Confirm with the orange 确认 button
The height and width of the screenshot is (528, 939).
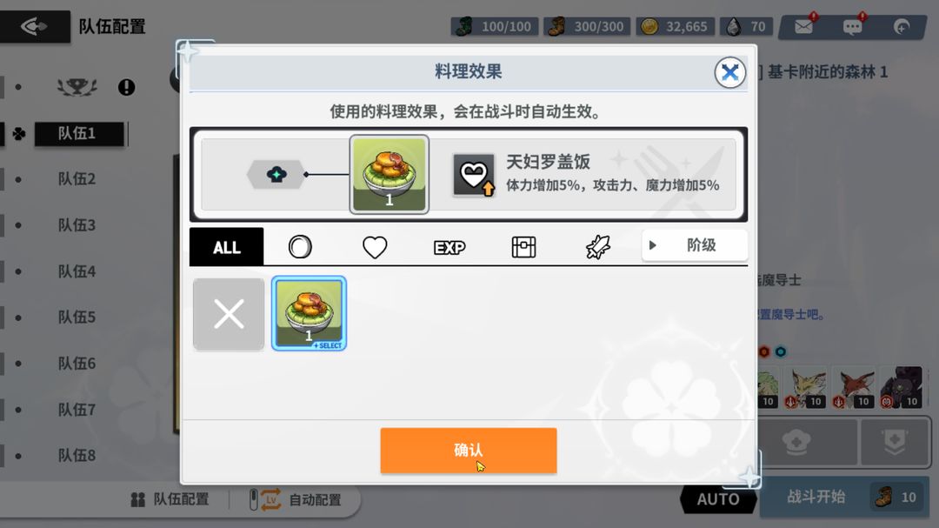[x=469, y=451]
